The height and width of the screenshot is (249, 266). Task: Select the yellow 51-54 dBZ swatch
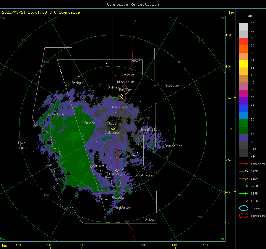tap(244, 64)
